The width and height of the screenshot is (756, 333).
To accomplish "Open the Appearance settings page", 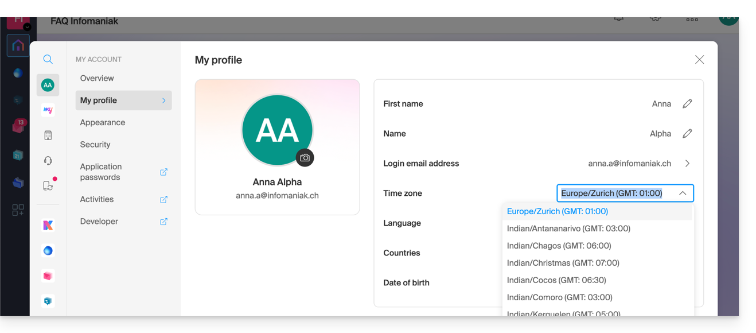I will (103, 122).
